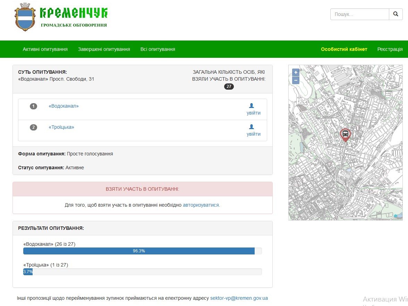Click the Kremenchuk coat of arms logo

[x=25, y=17]
